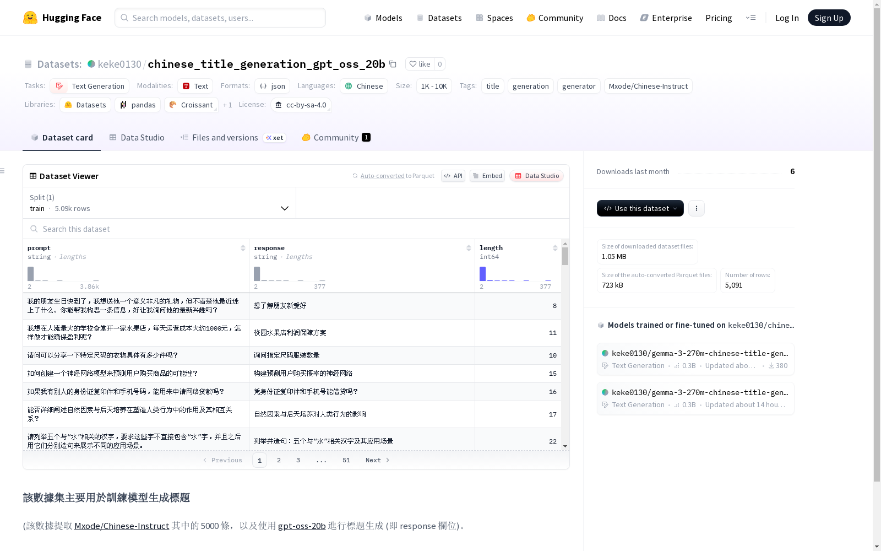Click the Log In link
Image resolution: width=881 pixels, height=551 pixels.
pos(787,18)
